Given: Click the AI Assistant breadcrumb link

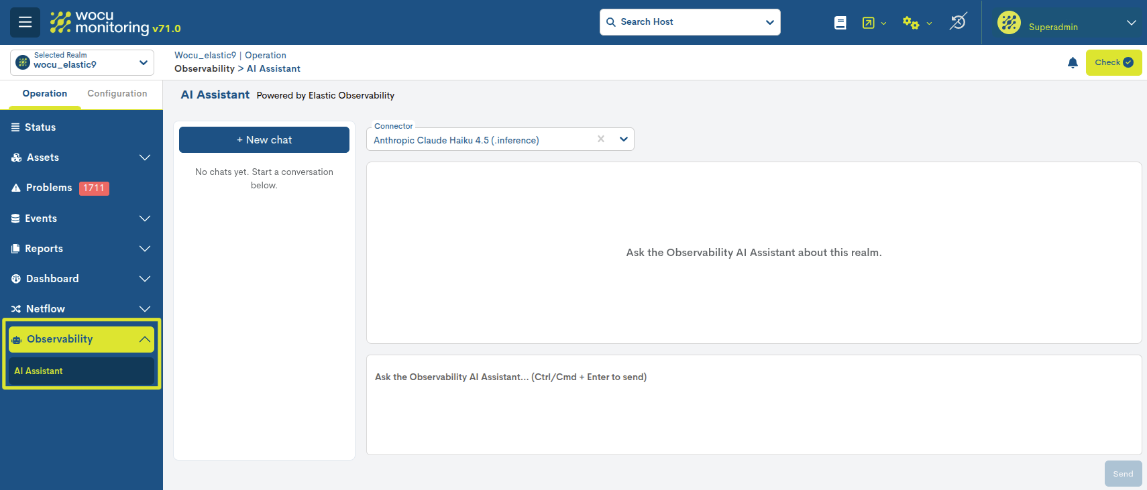Looking at the screenshot, I should click(274, 69).
